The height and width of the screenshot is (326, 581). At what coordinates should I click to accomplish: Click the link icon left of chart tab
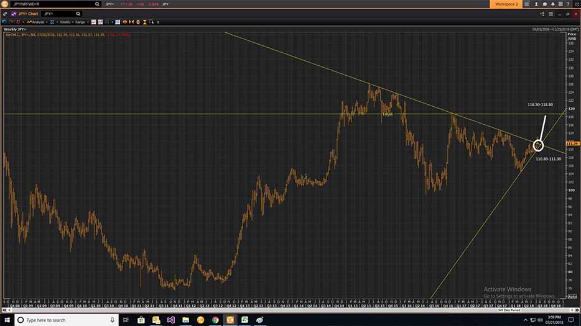point(5,14)
